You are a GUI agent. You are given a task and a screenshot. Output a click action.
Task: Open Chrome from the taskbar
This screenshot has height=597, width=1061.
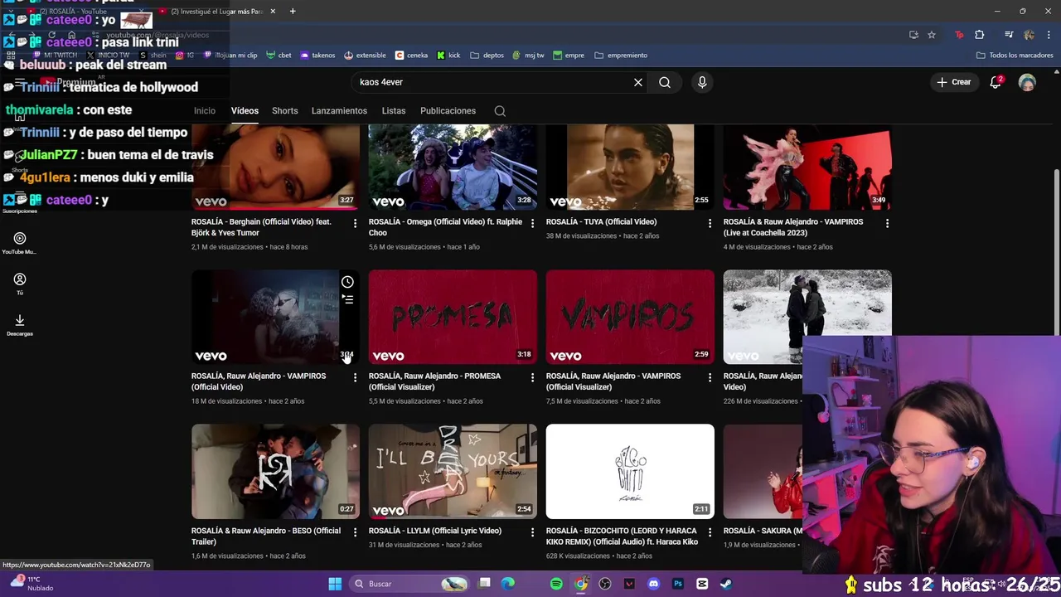click(581, 584)
